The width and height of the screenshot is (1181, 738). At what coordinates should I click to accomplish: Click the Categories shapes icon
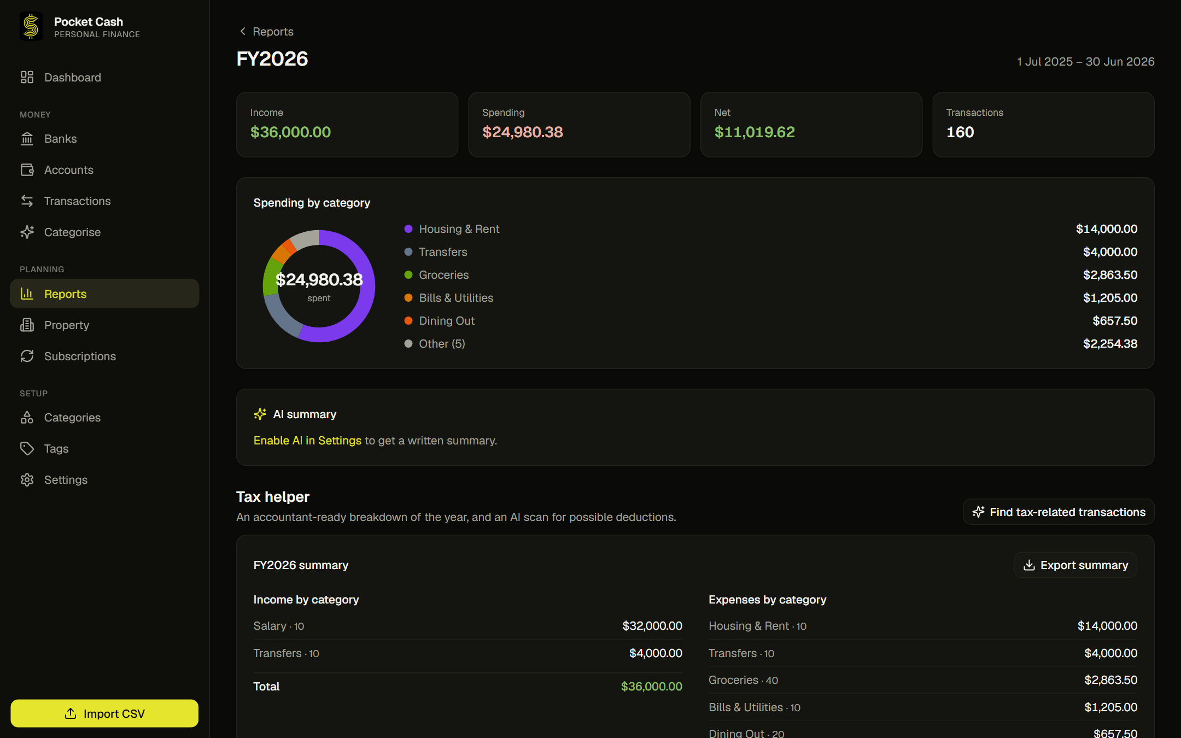(27, 418)
